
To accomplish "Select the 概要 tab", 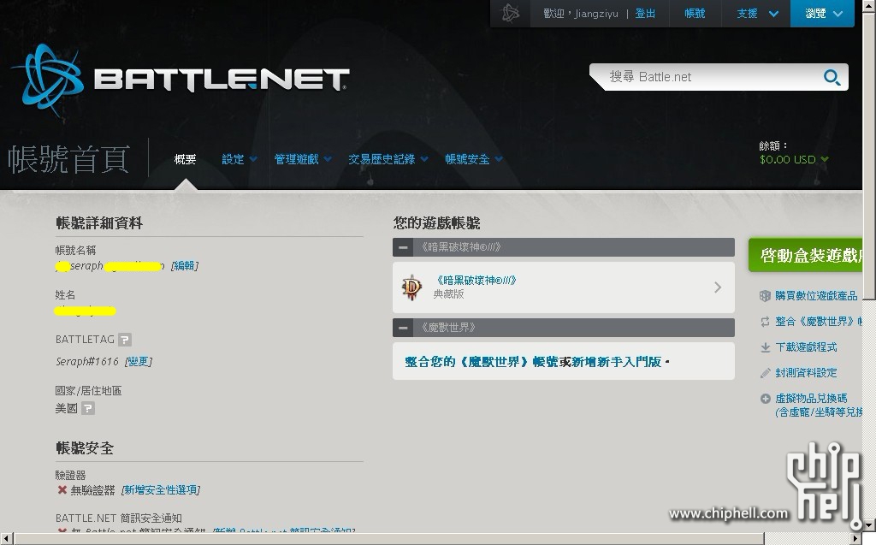I will click(185, 159).
